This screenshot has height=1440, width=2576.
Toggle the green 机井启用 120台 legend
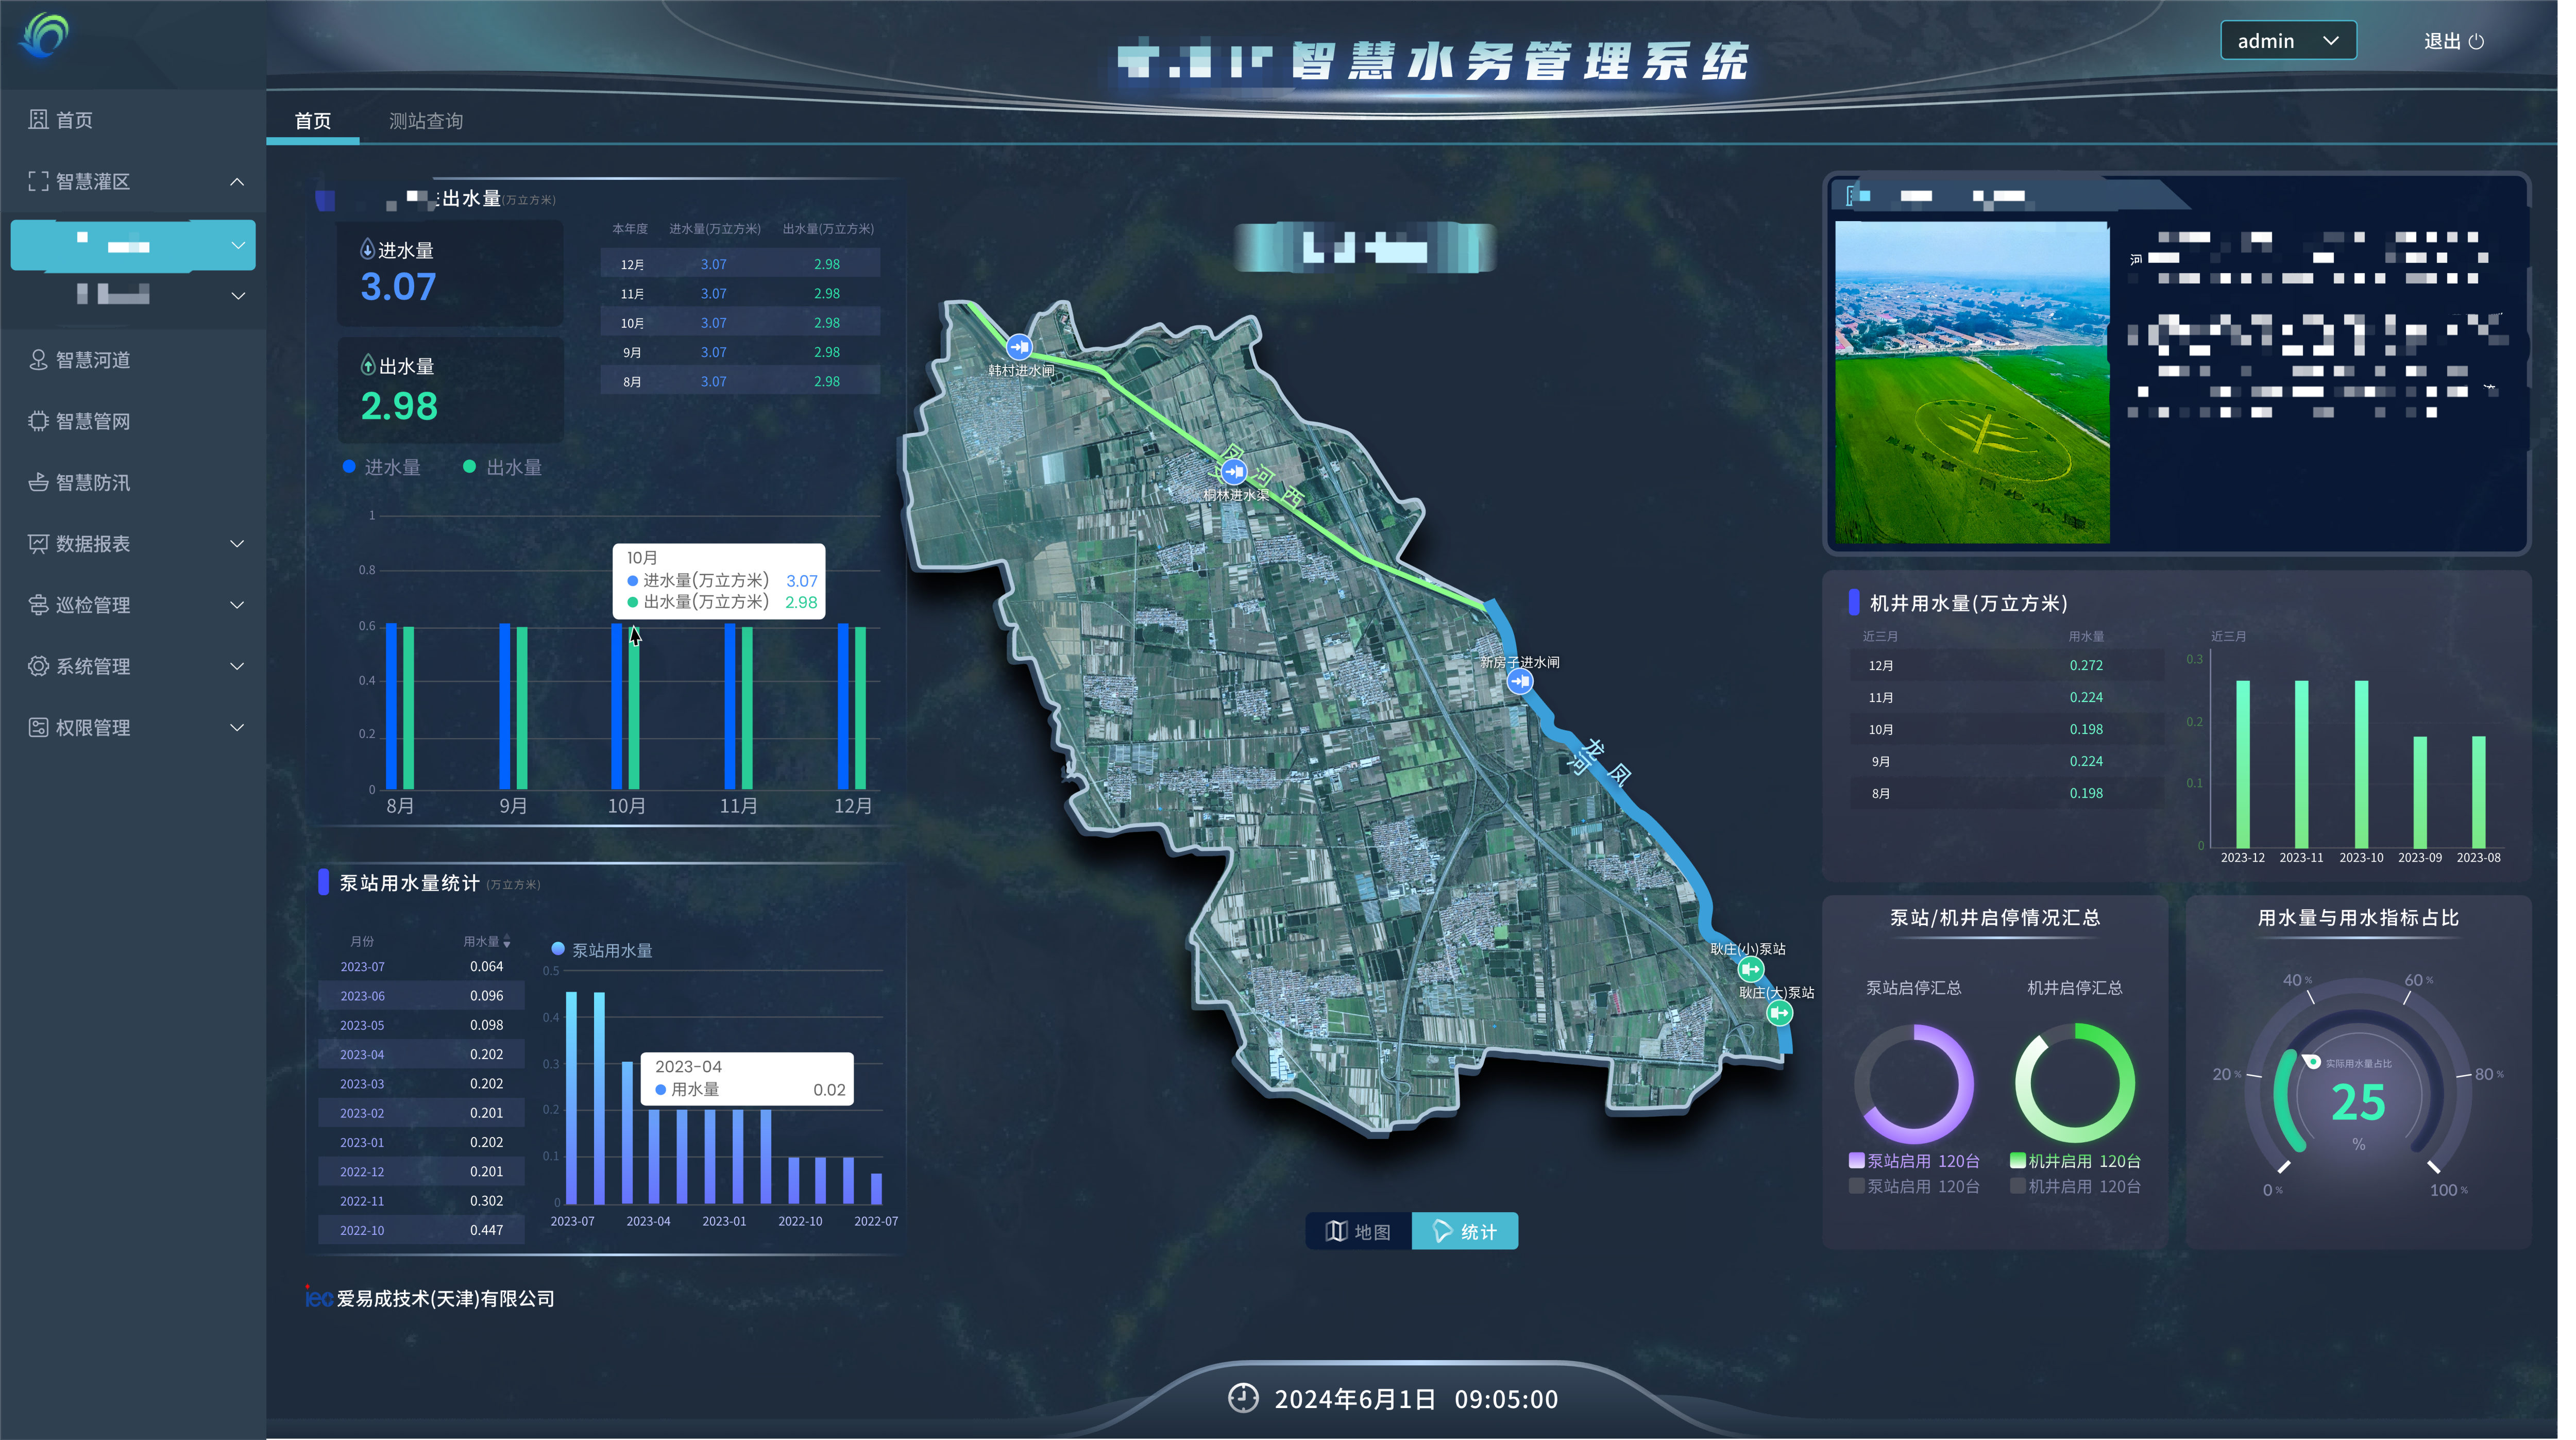pyautogui.click(x=2075, y=1161)
